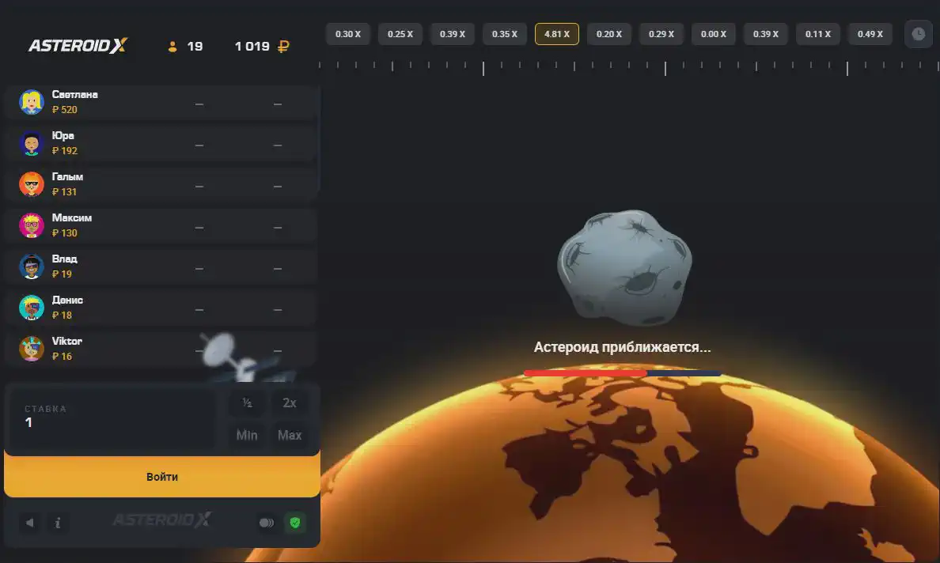Select the 0.00 X history chip
The height and width of the screenshot is (563, 940).
pyautogui.click(x=714, y=34)
